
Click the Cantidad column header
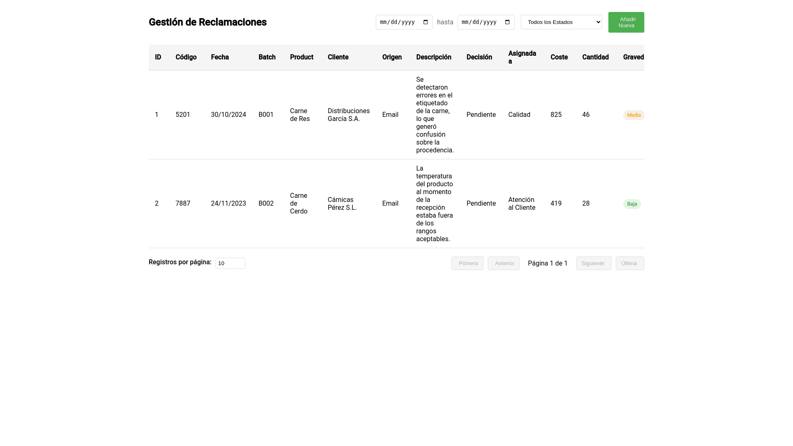(595, 57)
